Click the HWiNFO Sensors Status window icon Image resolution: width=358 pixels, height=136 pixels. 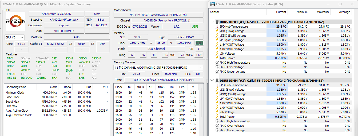pos(212,4)
